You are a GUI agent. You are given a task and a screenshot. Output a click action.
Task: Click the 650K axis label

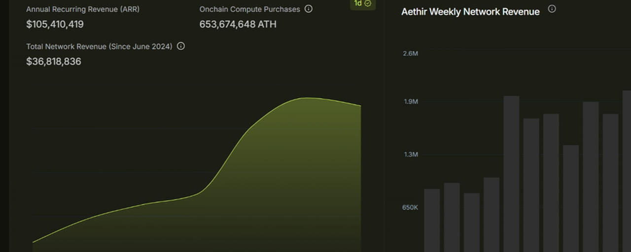410,208
